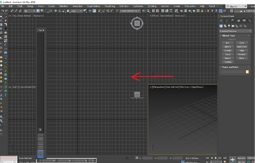The width and height of the screenshot is (255, 163).
Task: Click the yellow object color swatch
Action: pyautogui.click(x=247, y=72)
